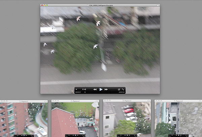Close the Pigeons4 window
Image resolution: width=202 pixels, height=137 pixels.
pos(156,101)
